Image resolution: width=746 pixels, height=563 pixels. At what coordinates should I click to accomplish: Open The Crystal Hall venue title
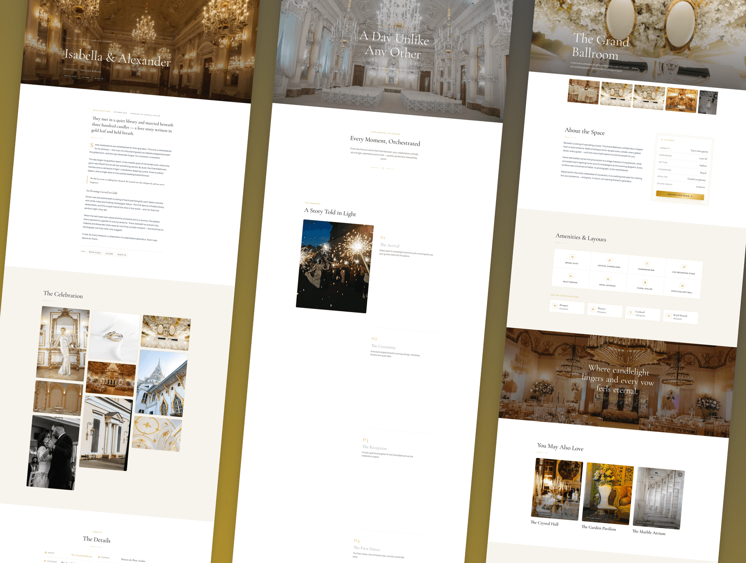click(x=545, y=523)
